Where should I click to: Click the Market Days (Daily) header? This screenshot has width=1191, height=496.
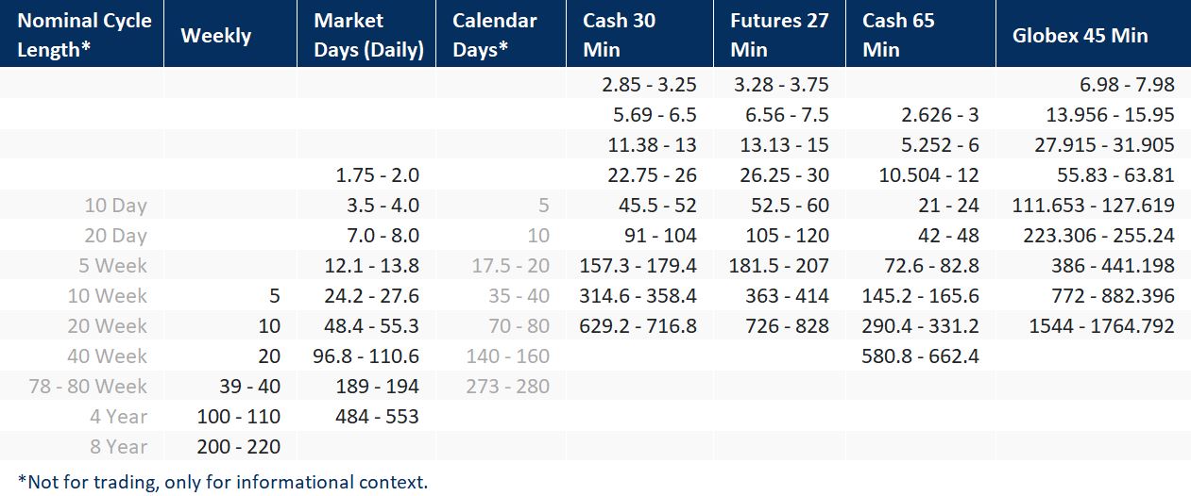366,35
